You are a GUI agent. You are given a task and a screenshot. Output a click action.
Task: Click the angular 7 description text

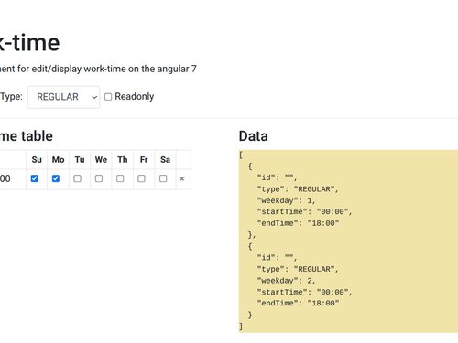coord(98,69)
